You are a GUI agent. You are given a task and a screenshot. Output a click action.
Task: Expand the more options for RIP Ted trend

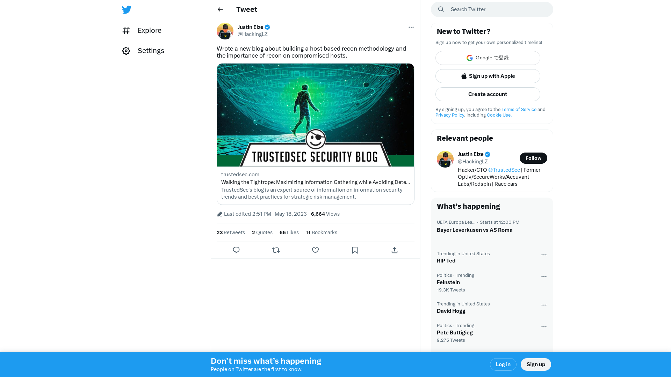click(x=544, y=254)
